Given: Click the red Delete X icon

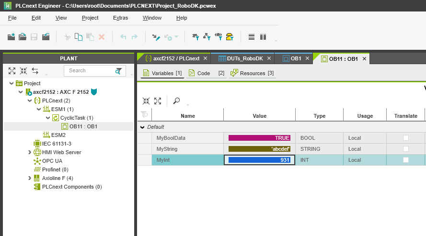Looking at the screenshot, I should coord(102,37).
